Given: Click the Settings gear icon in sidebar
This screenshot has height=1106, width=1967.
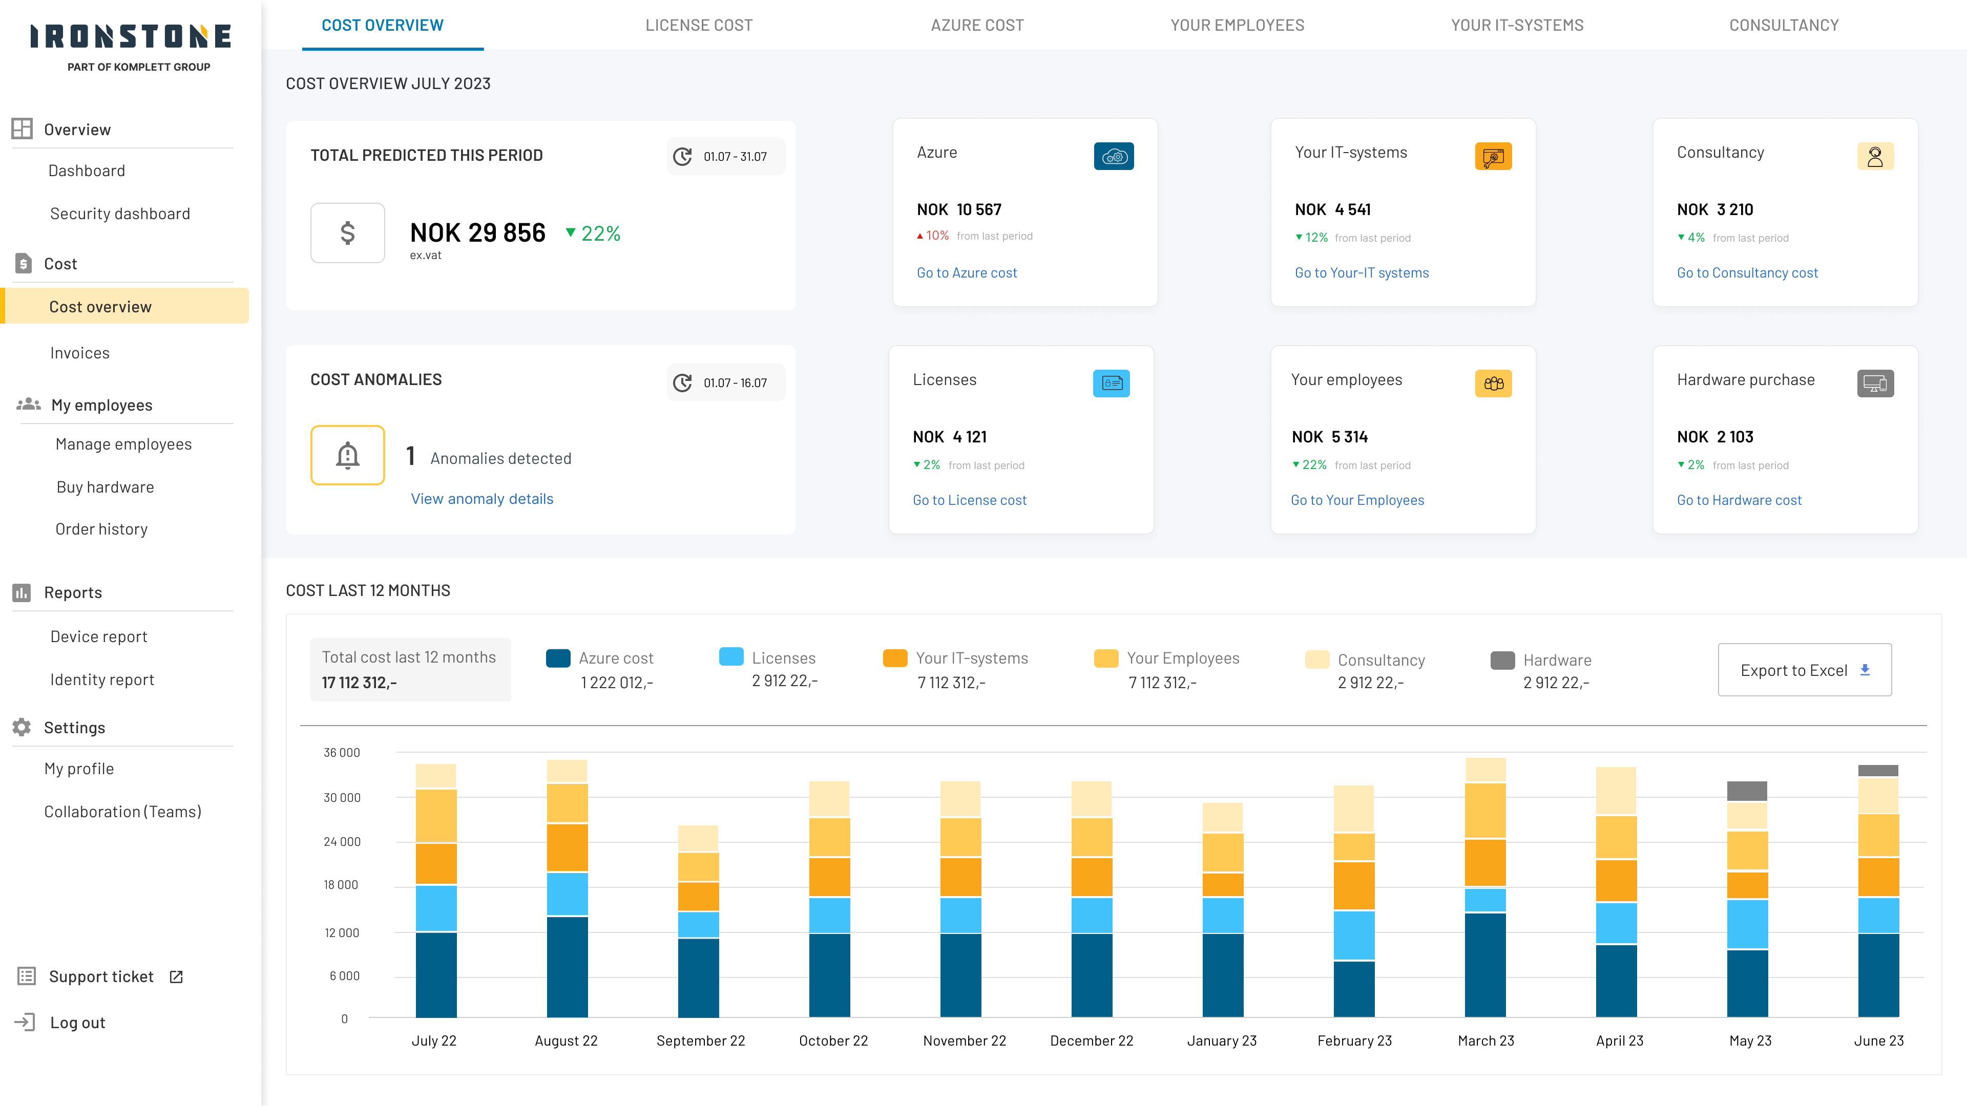Looking at the screenshot, I should tap(22, 727).
